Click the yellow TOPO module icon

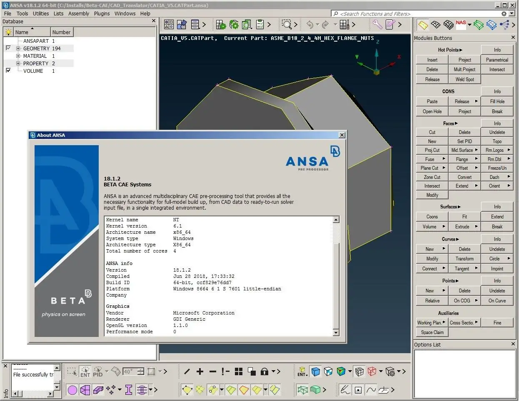click(x=423, y=25)
